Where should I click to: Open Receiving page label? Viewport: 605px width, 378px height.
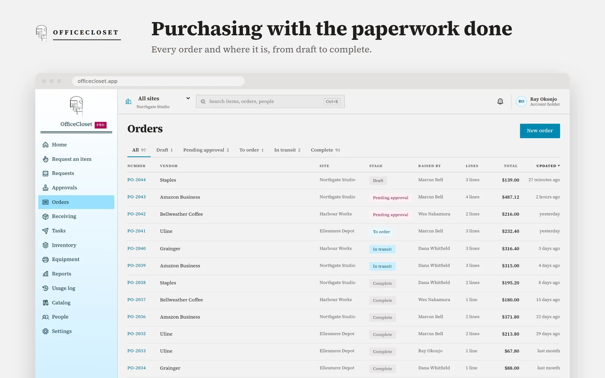point(64,217)
